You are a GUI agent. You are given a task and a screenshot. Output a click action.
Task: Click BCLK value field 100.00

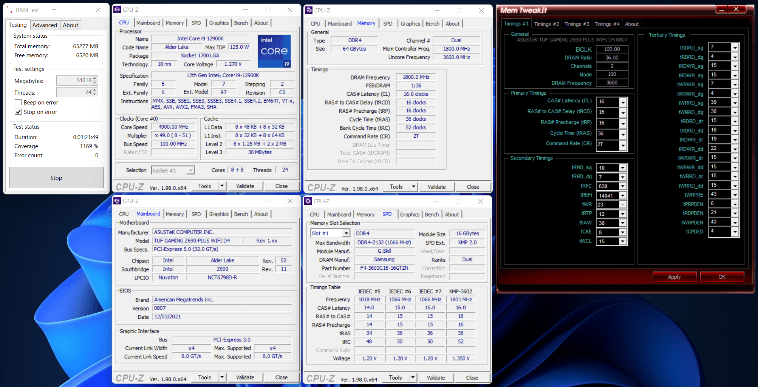[x=612, y=49]
